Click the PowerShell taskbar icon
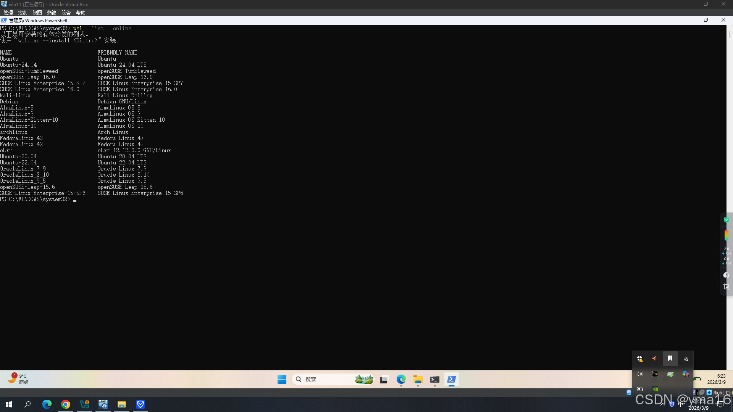 pyautogui.click(x=451, y=379)
